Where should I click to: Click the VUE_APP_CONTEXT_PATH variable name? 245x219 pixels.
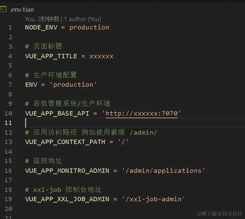point(65,142)
